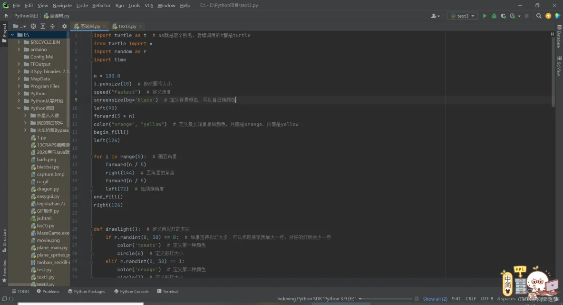Open the Refactor menu
This screenshot has height=305, width=563.
point(101,5)
